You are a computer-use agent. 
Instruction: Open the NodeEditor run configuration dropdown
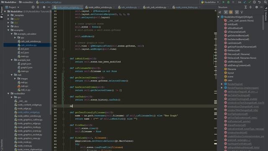point(210,2)
